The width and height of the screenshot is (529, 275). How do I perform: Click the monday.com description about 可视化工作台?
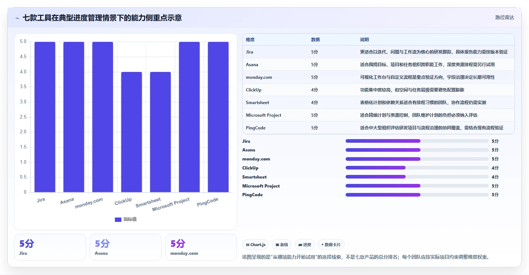pyautogui.click(x=427, y=77)
